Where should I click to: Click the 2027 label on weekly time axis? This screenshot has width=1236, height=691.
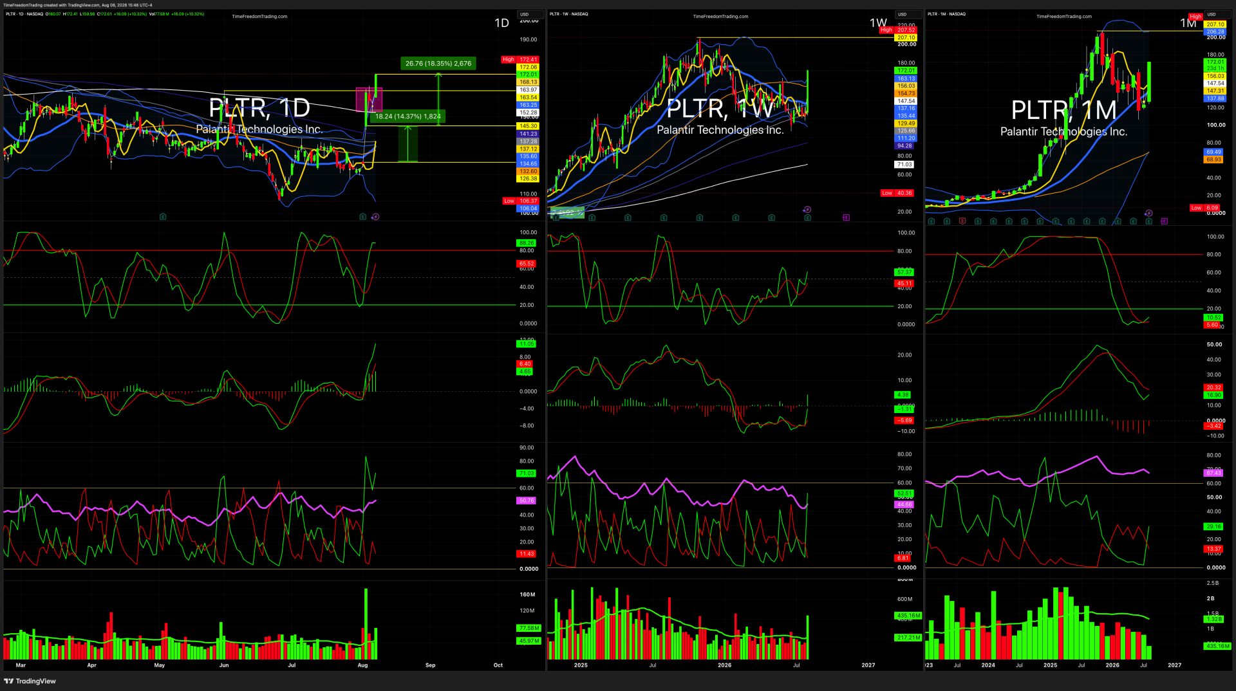point(868,665)
